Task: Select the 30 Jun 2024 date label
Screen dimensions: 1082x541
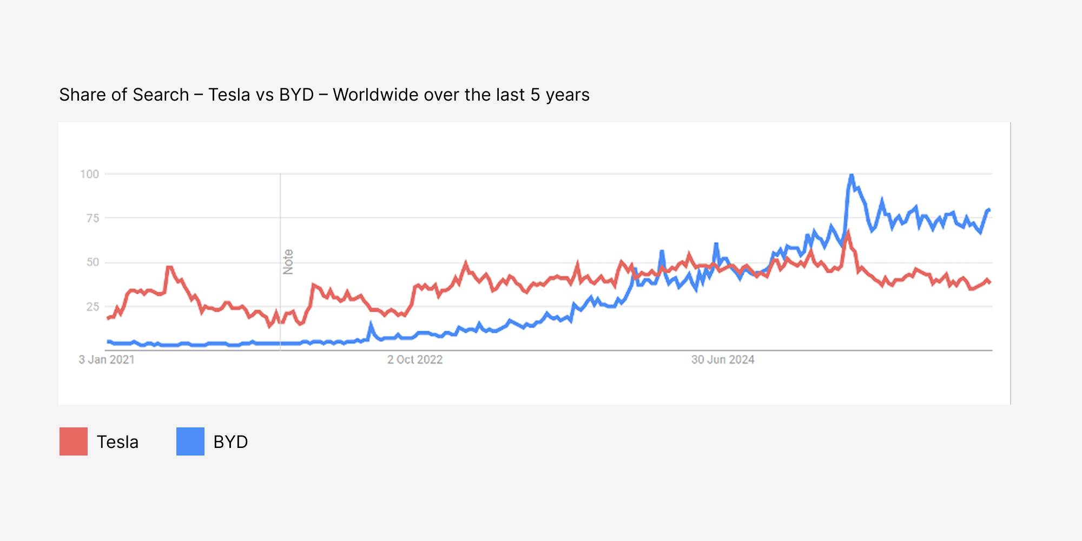Action: point(723,360)
